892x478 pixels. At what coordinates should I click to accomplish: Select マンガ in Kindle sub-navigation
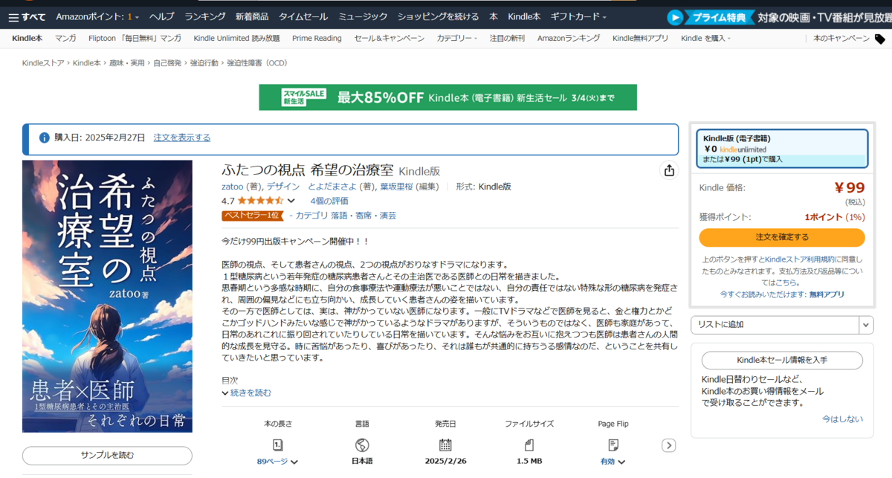click(65, 39)
